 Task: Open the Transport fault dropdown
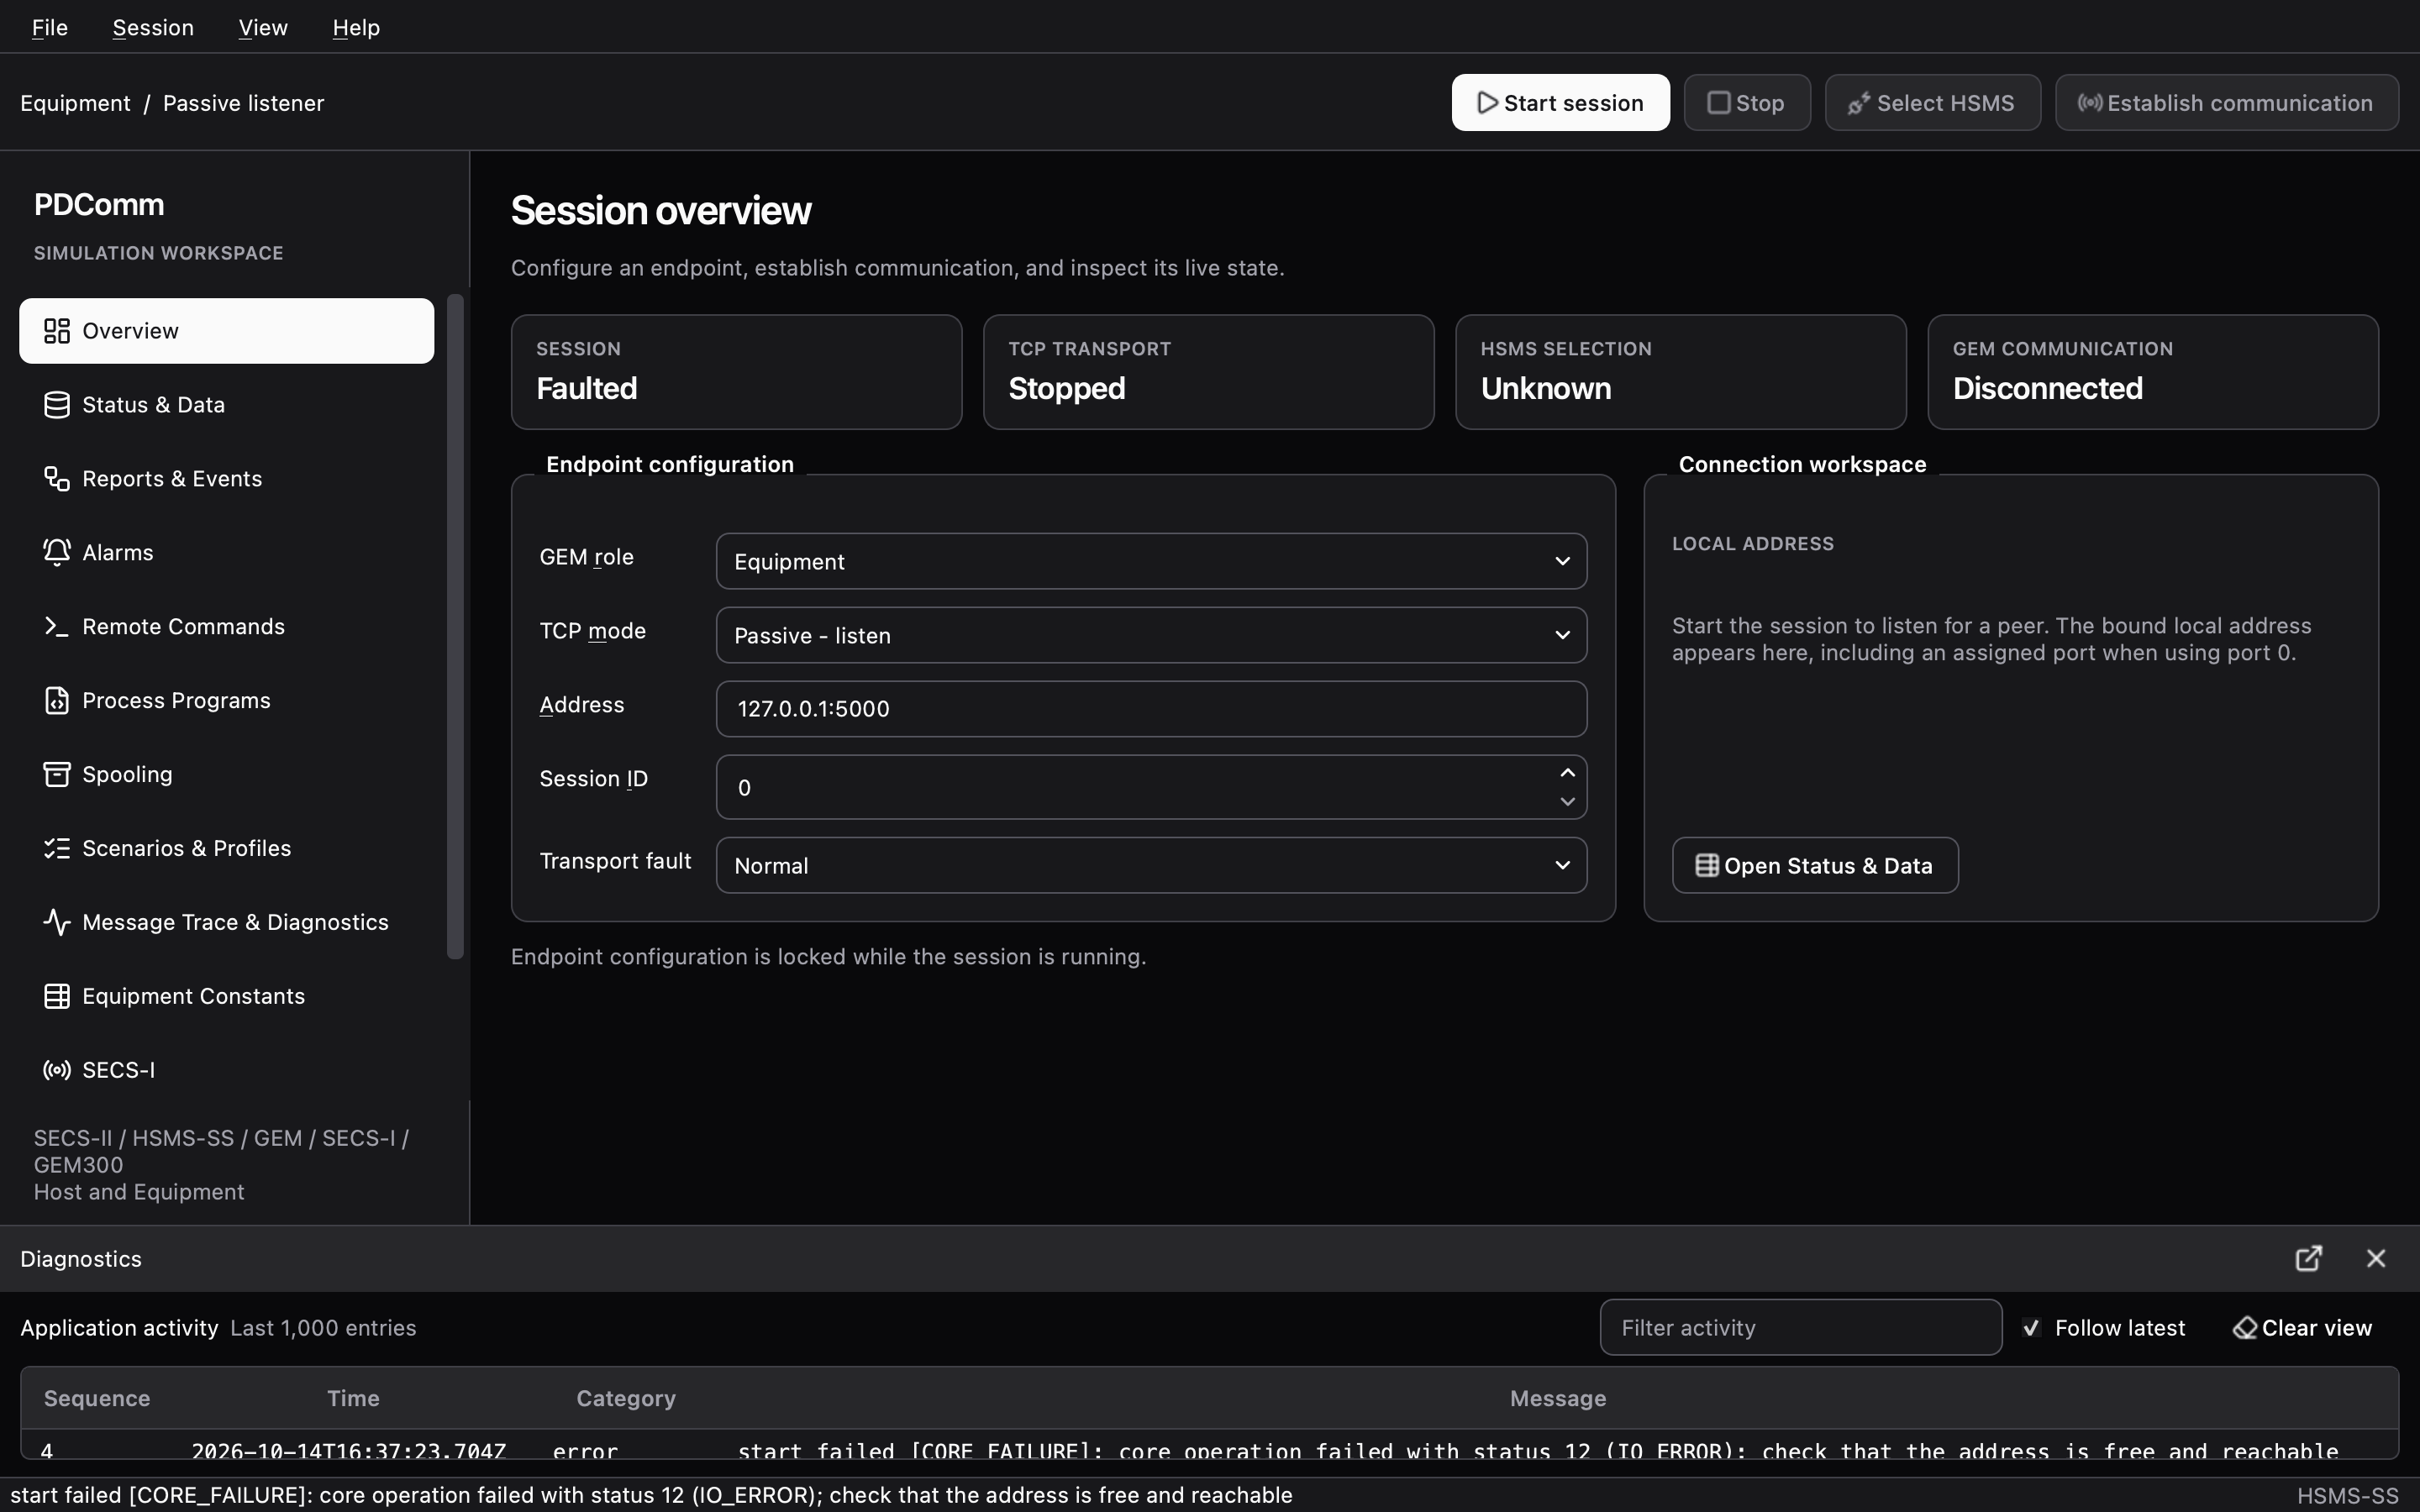(1151, 865)
